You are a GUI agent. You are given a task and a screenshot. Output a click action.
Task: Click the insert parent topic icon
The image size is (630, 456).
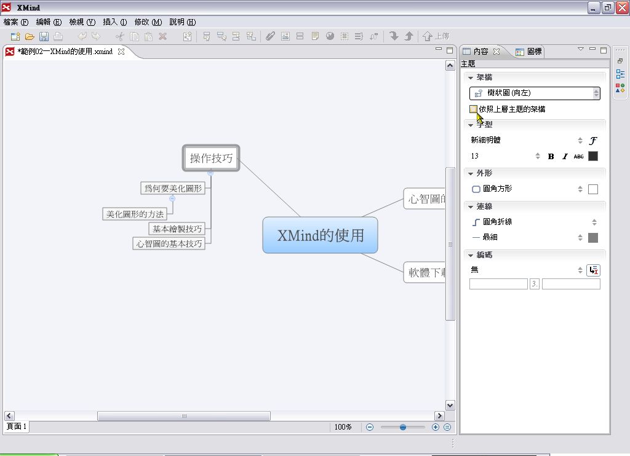(251, 36)
